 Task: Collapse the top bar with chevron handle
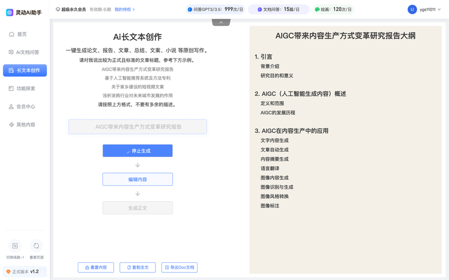(221, 23)
